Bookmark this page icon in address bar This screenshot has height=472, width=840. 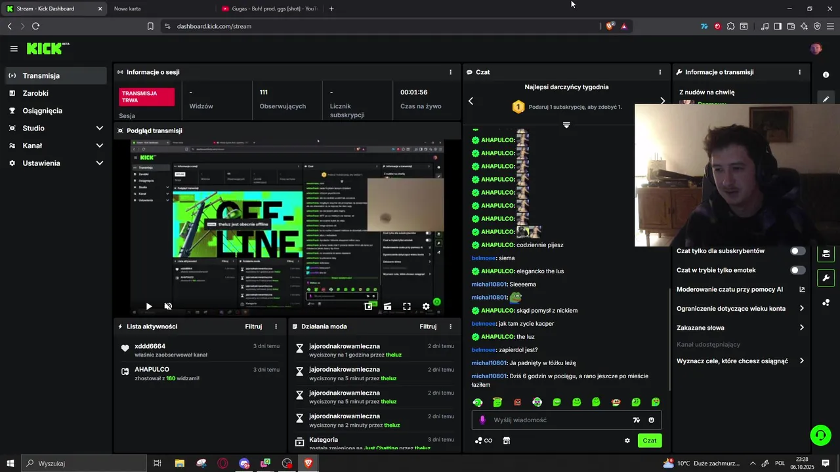point(150,26)
